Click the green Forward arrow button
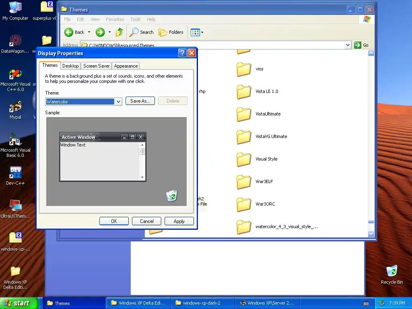 tap(100, 32)
